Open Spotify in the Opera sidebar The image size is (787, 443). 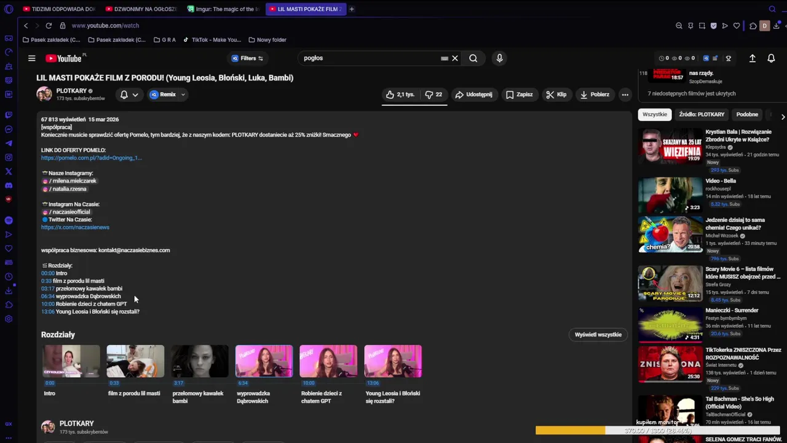click(9, 220)
